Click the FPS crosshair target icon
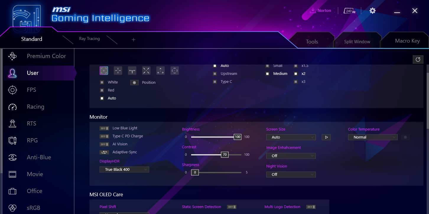 (x=12, y=90)
